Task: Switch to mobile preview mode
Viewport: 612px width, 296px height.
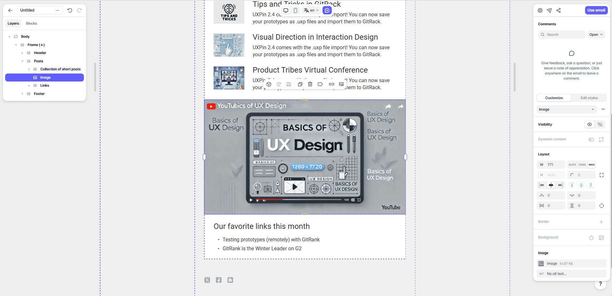Action: click(295, 11)
